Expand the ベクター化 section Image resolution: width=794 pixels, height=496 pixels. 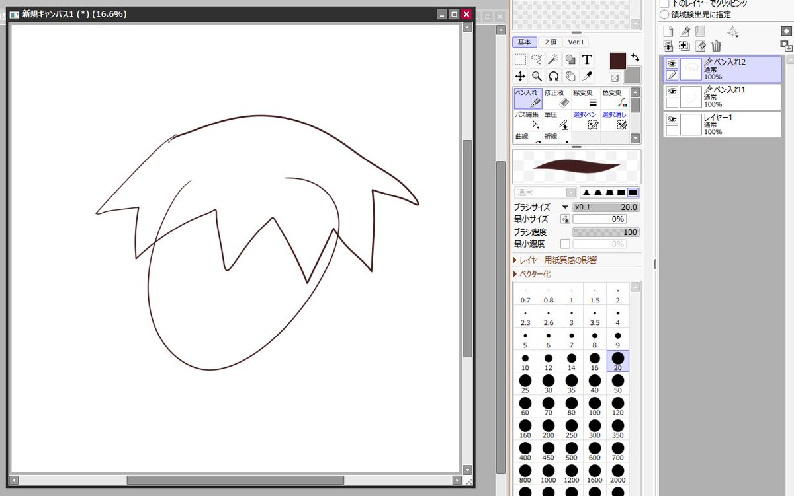(531, 274)
